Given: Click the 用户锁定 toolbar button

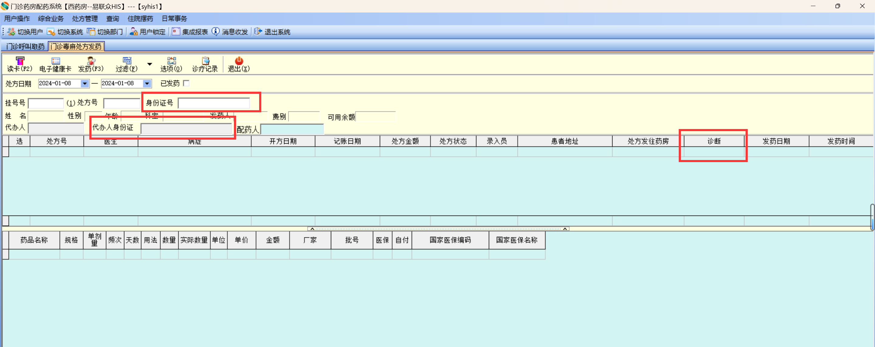Looking at the screenshot, I should pyautogui.click(x=148, y=32).
